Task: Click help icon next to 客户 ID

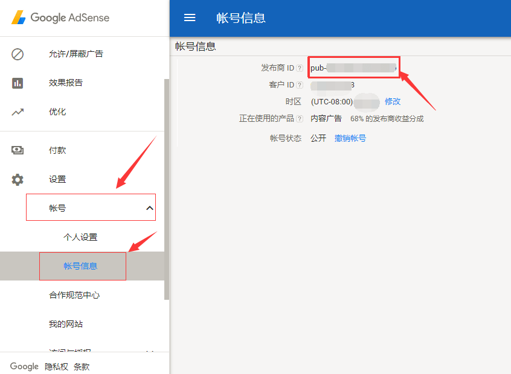Action: tap(300, 85)
